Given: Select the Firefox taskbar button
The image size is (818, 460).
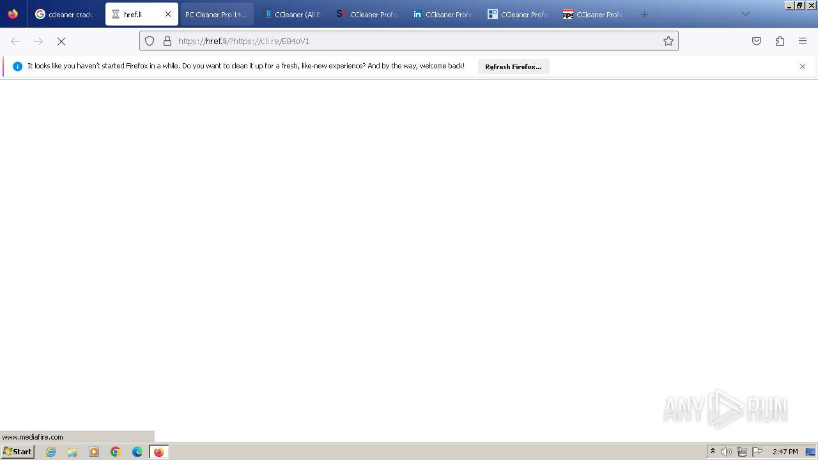Looking at the screenshot, I should (x=159, y=452).
